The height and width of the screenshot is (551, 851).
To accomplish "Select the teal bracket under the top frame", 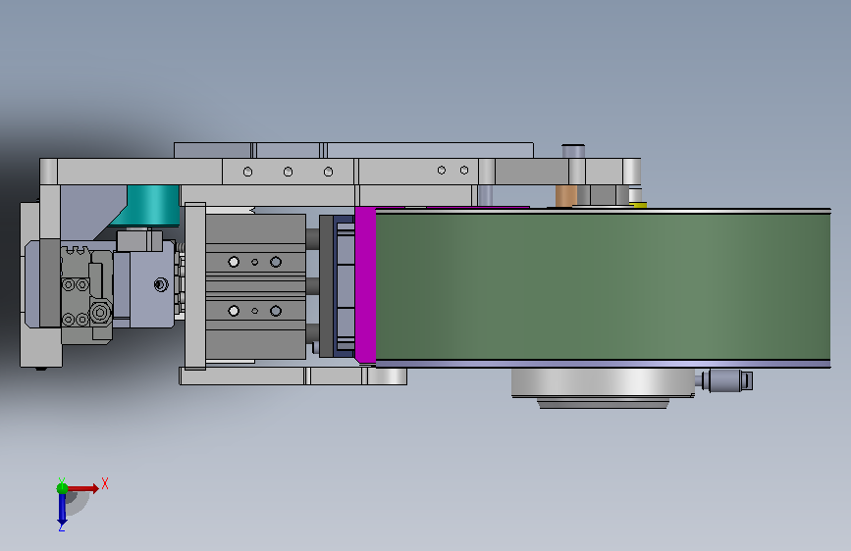I will pyautogui.click(x=147, y=206).
